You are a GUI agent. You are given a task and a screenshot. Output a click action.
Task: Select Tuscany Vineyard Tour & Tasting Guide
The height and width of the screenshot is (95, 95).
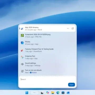(47, 50)
